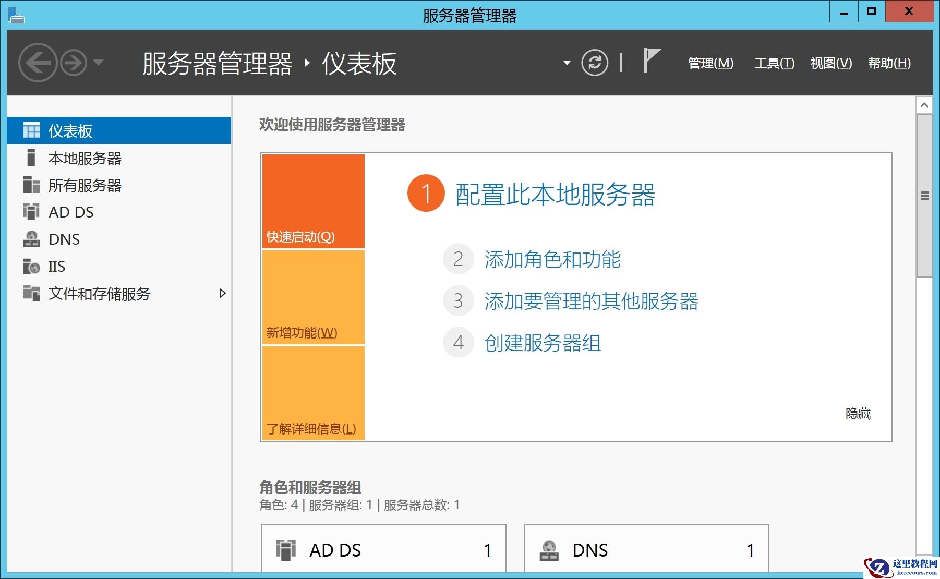Screen dimensions: 940x579
Task: Click the 添加角色和功能 link
Action: point(553,259)
